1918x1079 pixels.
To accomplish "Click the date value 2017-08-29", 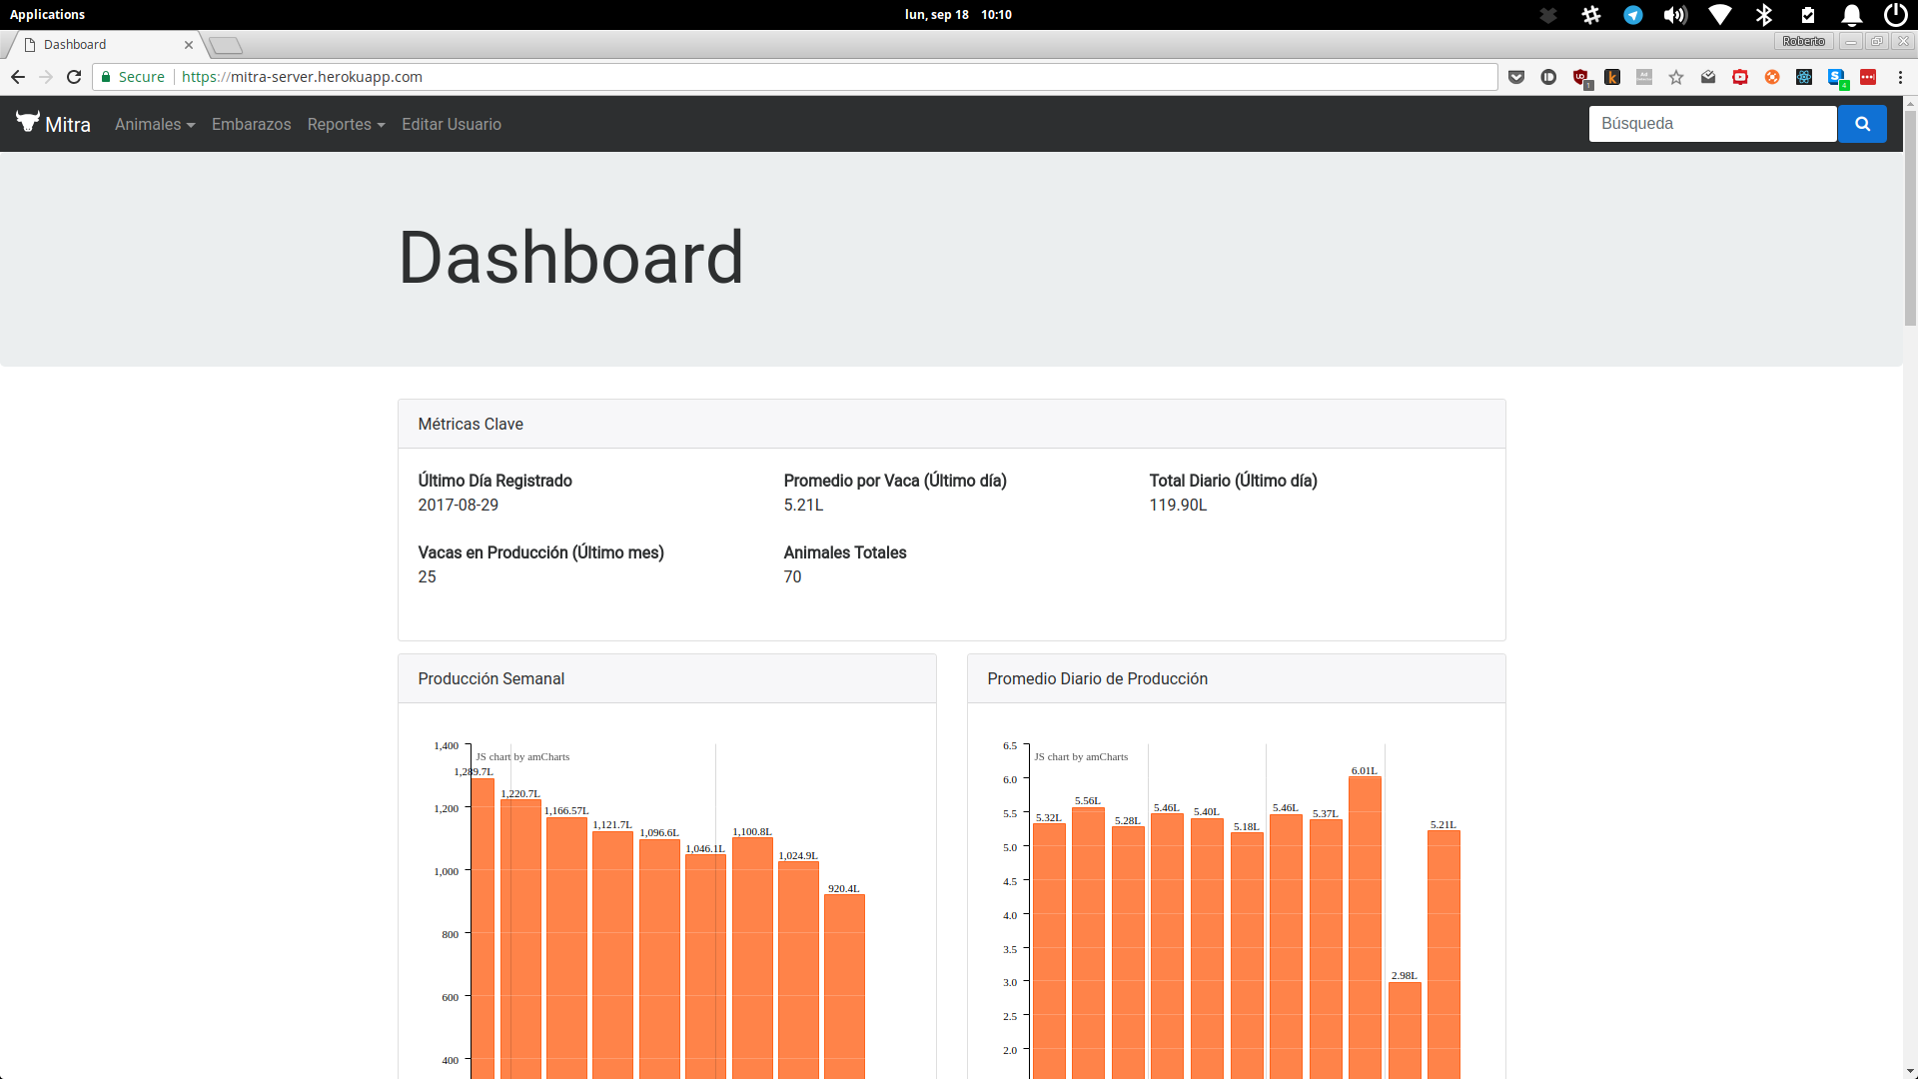I will pyautogui.click(x=458, y=505).
